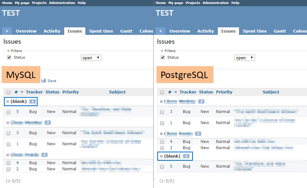Select checkbox for issue 5 in MySQL window

tap(8, 112)
